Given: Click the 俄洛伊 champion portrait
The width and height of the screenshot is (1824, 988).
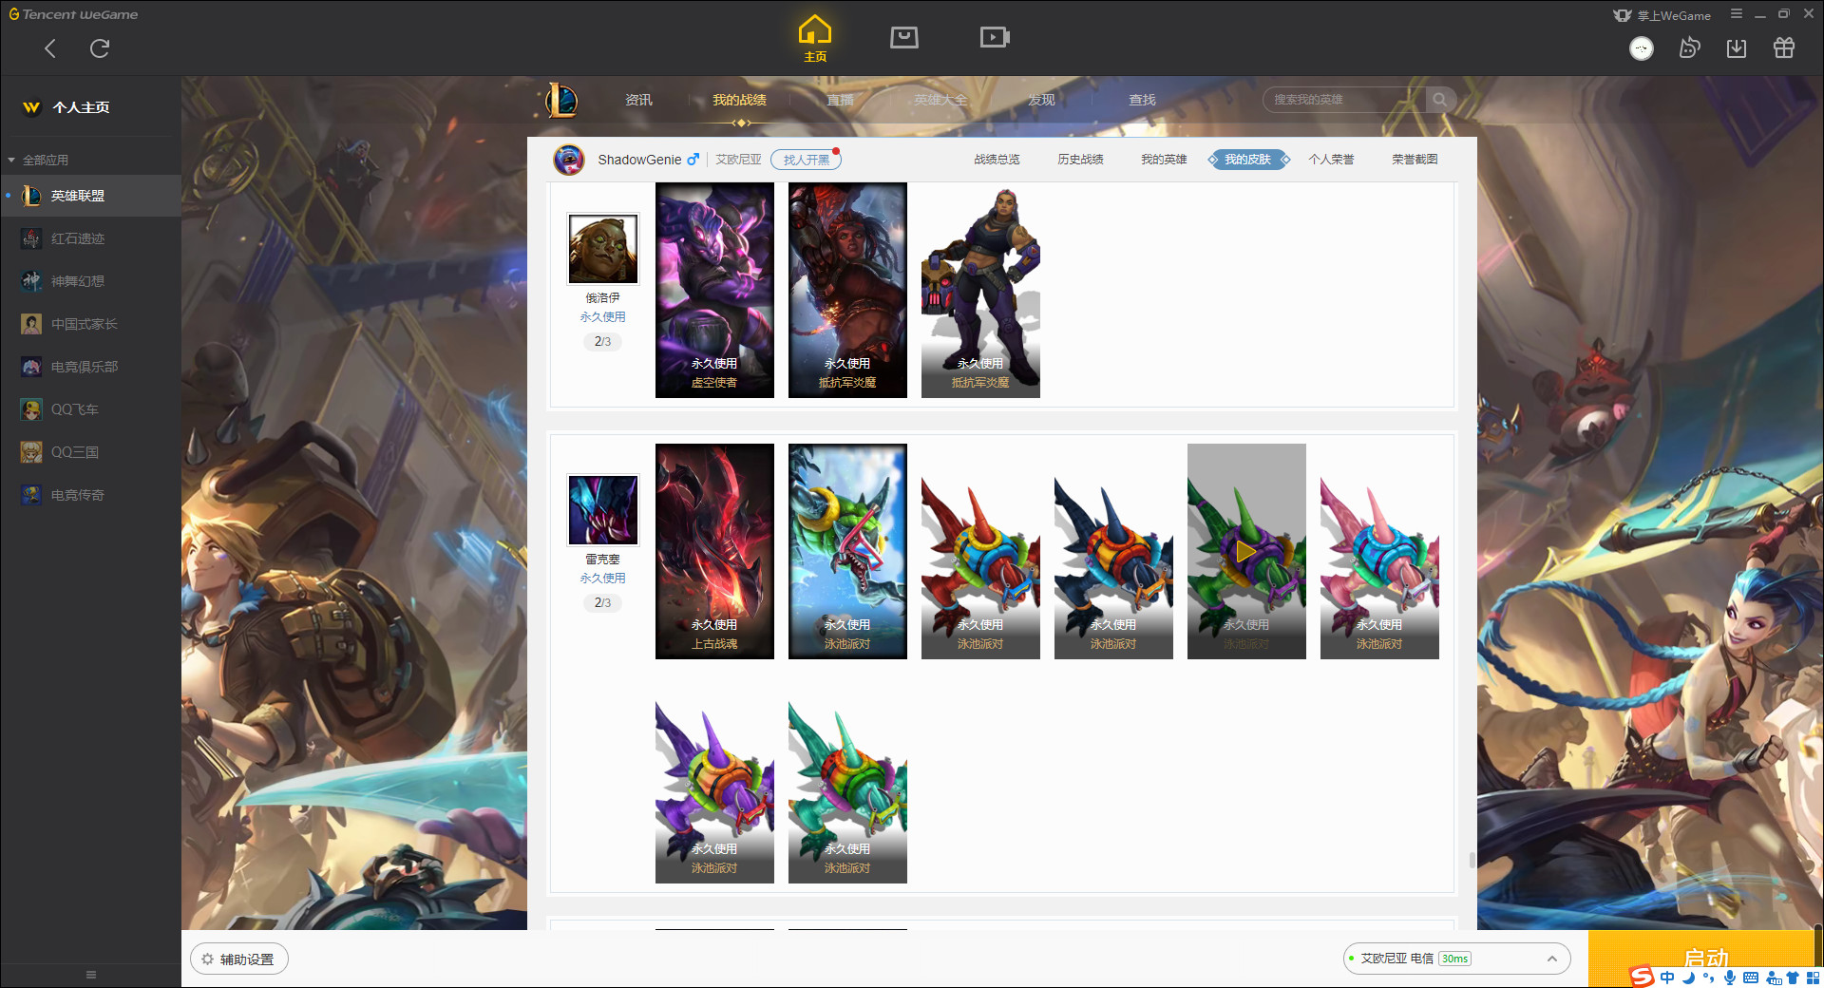Looking at the screenshot, I should pyautogui.click(x=603, y=249).
